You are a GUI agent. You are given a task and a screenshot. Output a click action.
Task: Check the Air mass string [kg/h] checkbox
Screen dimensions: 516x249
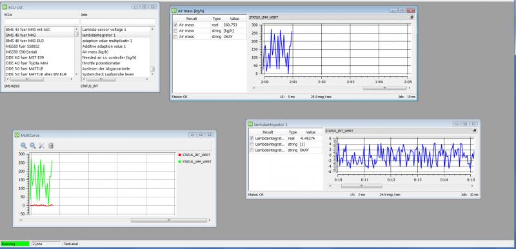pos(175,30)
